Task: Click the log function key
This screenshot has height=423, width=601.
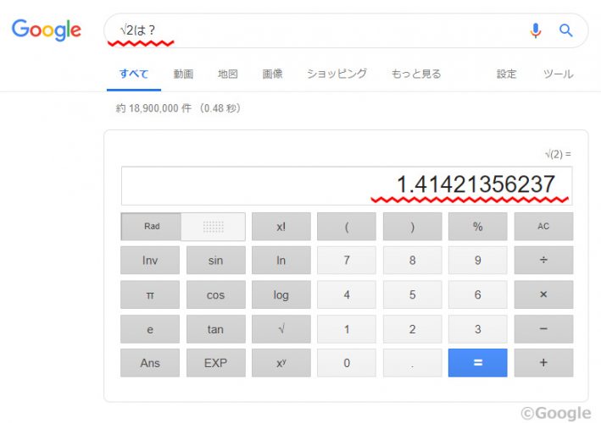Action: [x=281, y=295]
